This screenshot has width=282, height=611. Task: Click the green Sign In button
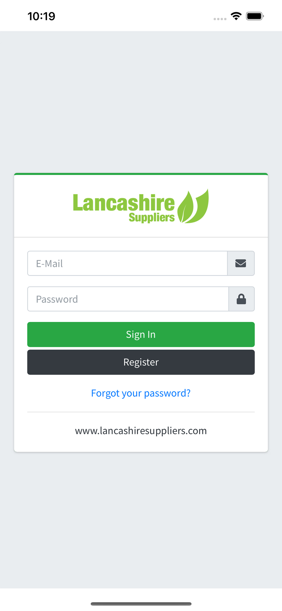pyautogui.click(x=141, y=335)
